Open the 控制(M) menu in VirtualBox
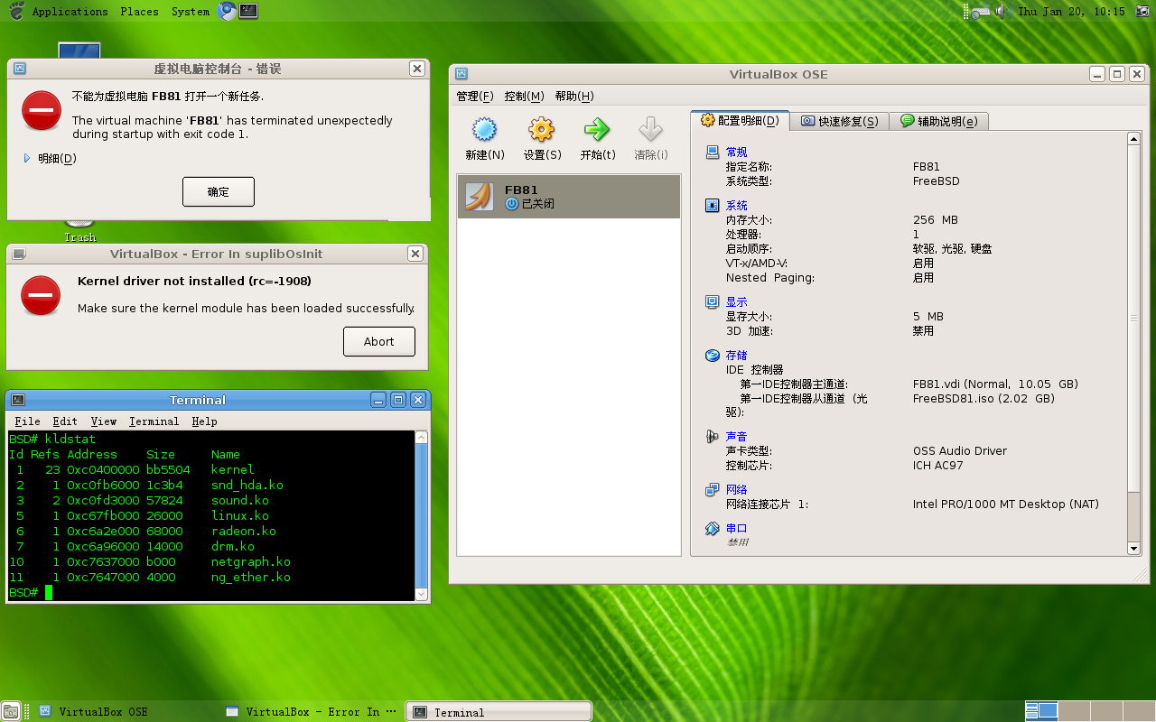Image resolution: width=1156 pixels, height=722 pixels. (x=524, y=97)
